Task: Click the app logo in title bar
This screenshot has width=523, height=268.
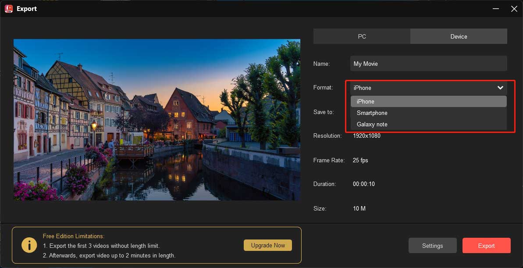Action: point(9,9)
